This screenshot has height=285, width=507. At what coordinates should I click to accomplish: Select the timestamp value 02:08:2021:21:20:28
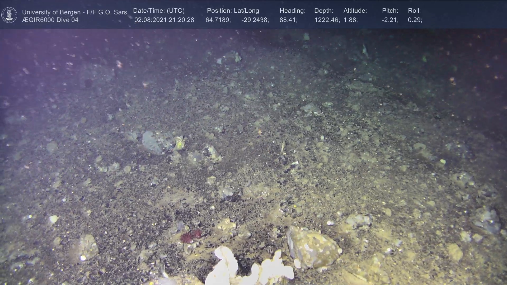click(164, 20)
